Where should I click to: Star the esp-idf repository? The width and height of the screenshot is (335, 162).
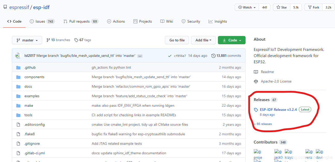pyautogui.click(x=281, y=7)
